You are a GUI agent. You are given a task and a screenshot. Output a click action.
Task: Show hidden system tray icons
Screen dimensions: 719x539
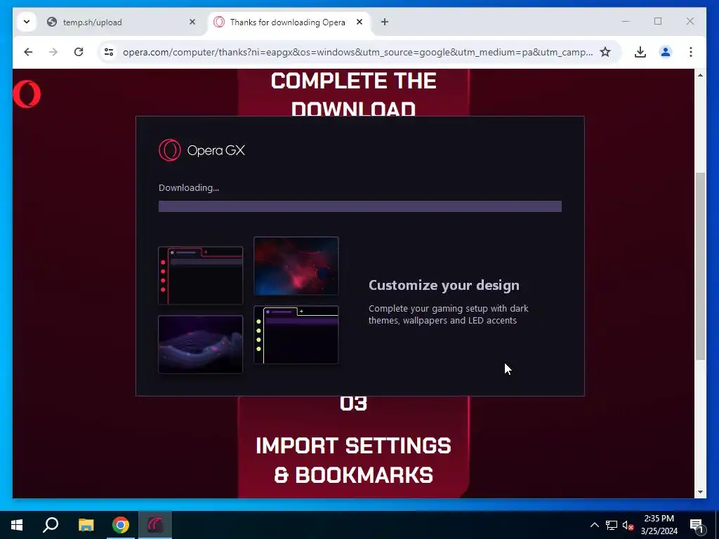point(594,525)
